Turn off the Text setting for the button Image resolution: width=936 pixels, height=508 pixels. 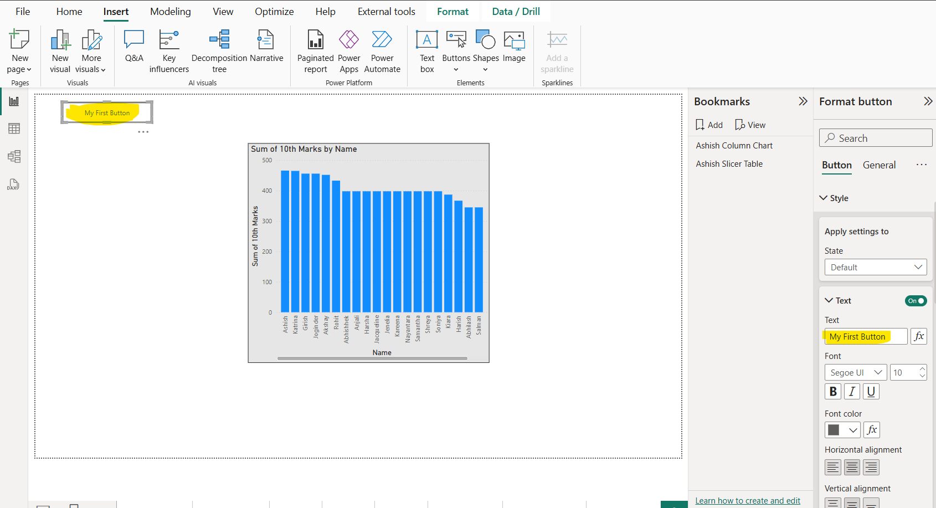click(x=916, y=301)
